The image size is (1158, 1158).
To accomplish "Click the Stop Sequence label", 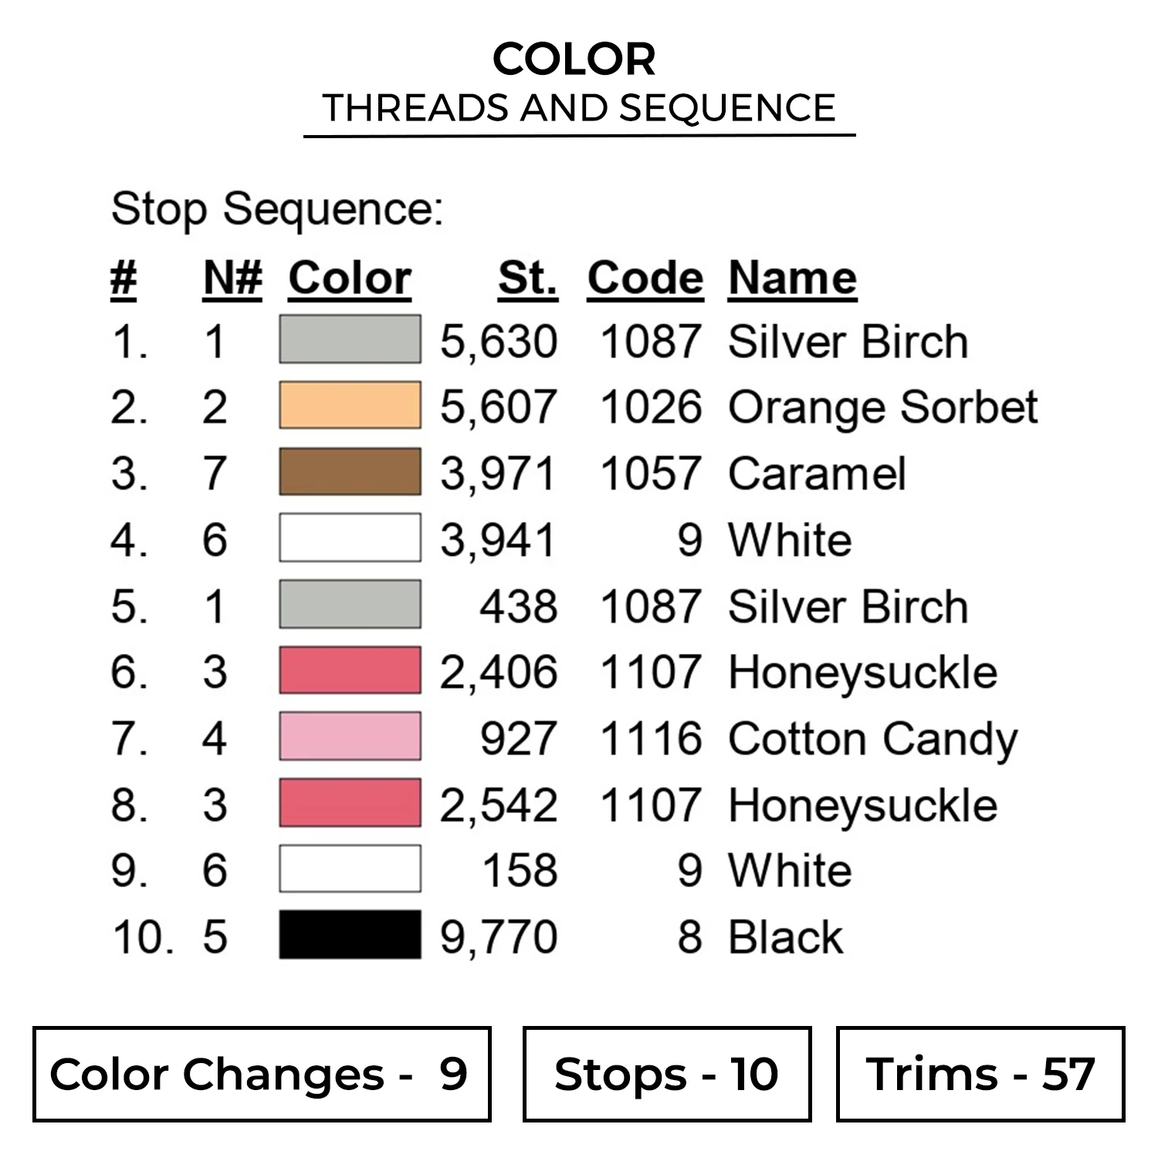I will pyautogui.click(x=277, y=209).
